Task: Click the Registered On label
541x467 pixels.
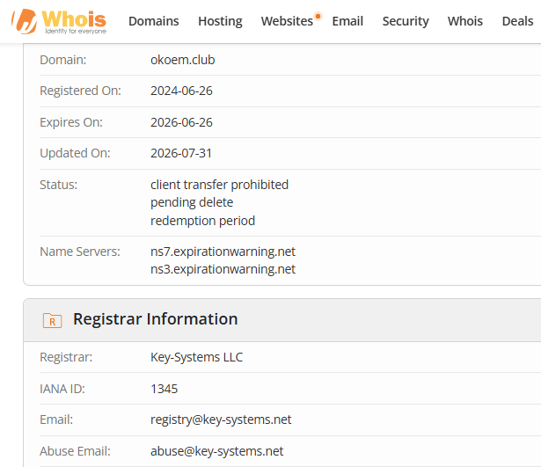Action: (80, 91)
